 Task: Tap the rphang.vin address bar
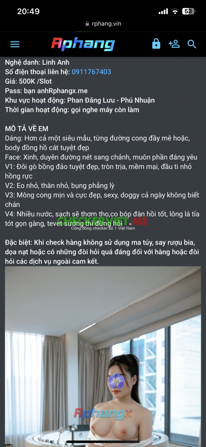pyautogui.click(x=103, y=23)
